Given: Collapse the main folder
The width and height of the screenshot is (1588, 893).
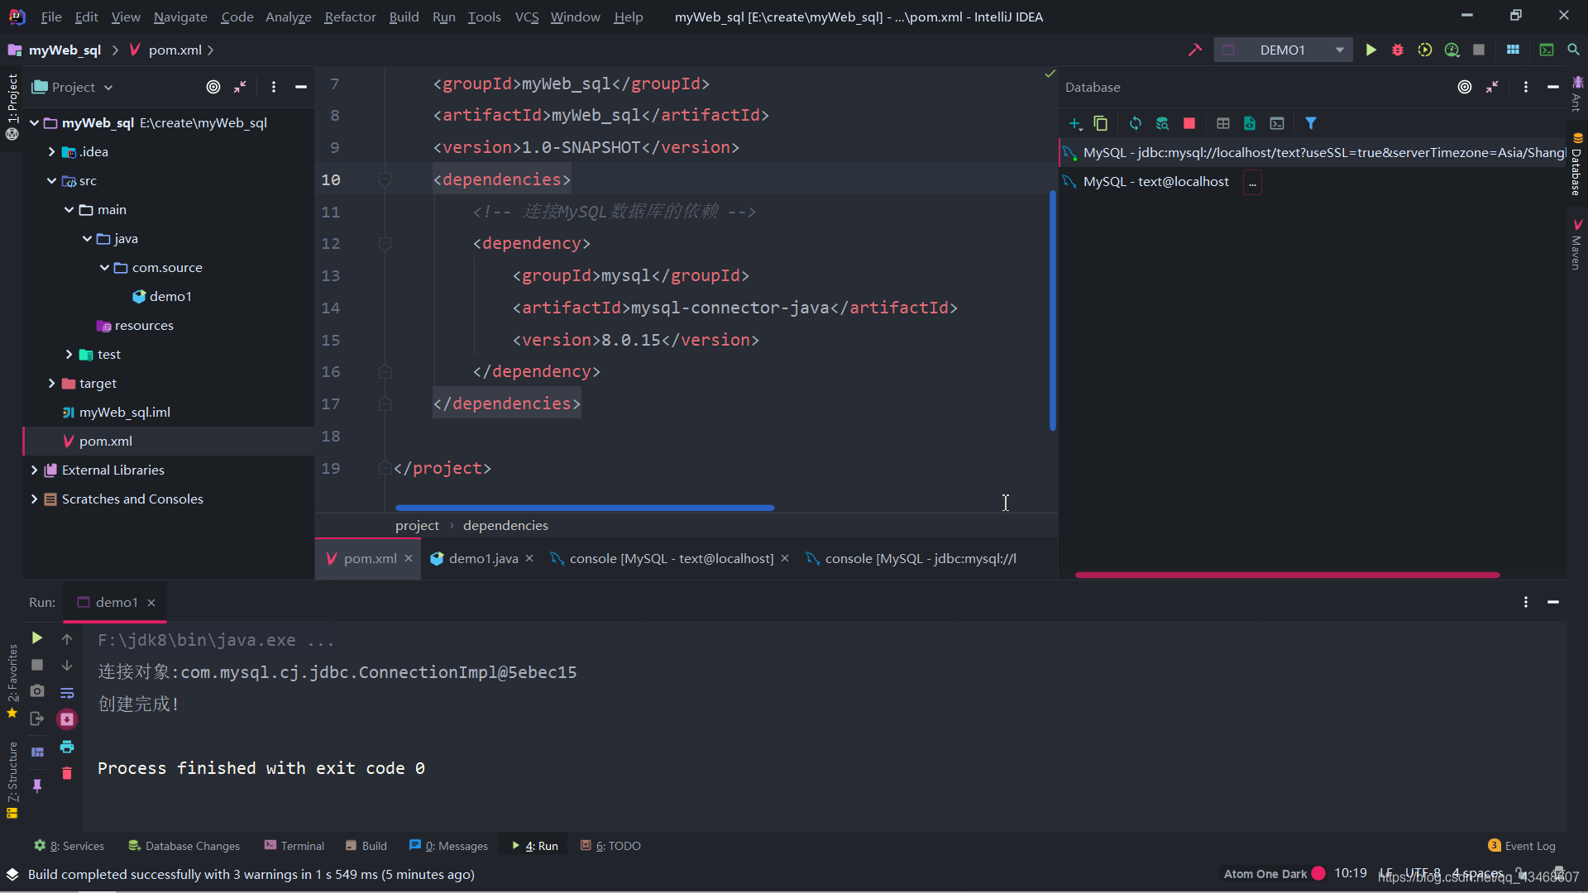Looking at the screenshot, I should pyautogui.click(x=69, y=209).
